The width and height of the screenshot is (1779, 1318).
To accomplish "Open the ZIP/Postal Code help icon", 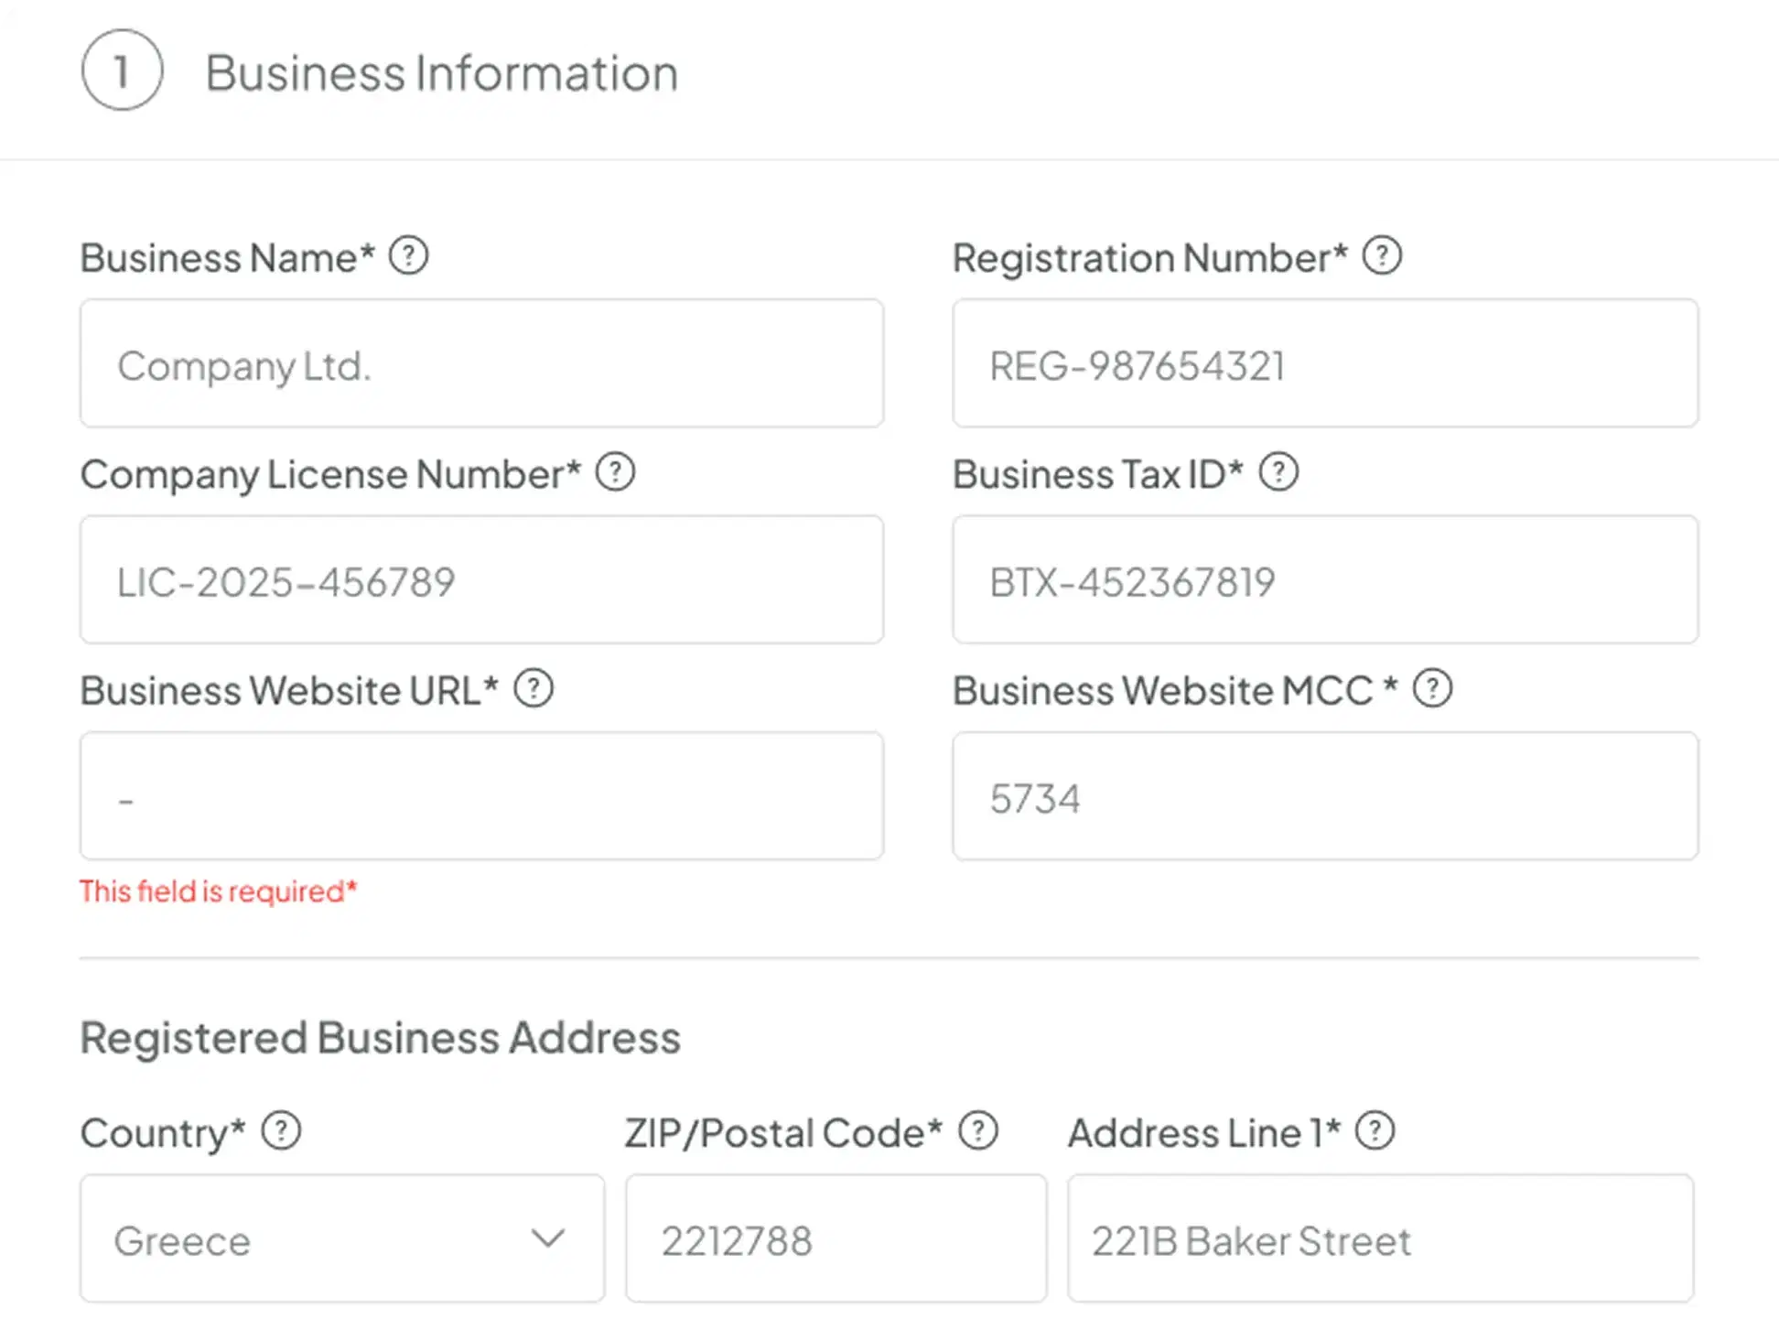I will pyautogui.click(x=979, y=1129).
